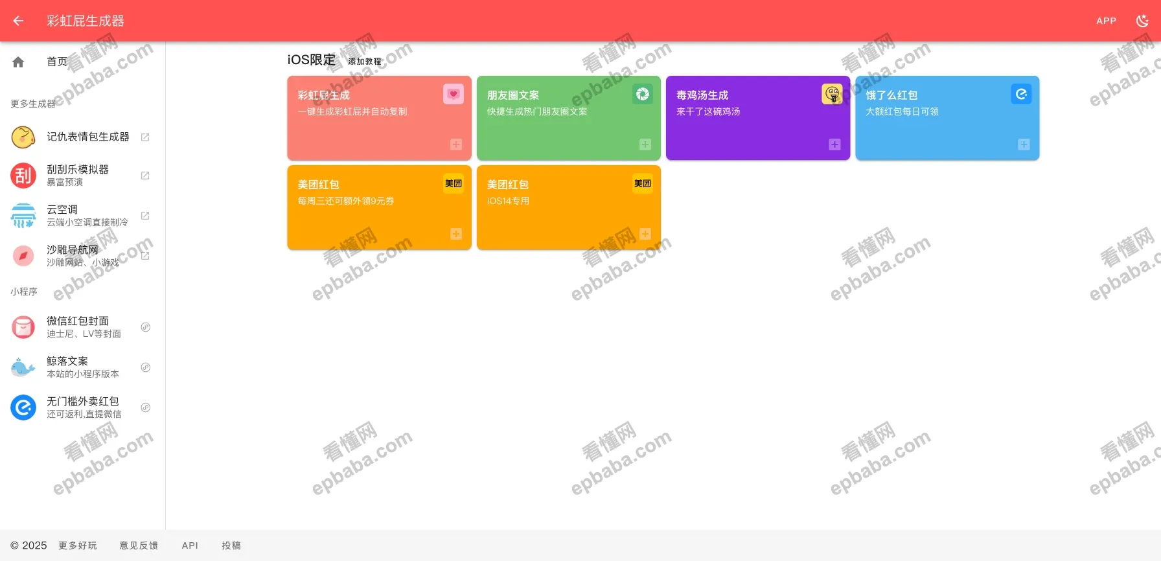Open the 沙雕导航网 entry
Screen dimensions: 1161x561
point(83,256)
